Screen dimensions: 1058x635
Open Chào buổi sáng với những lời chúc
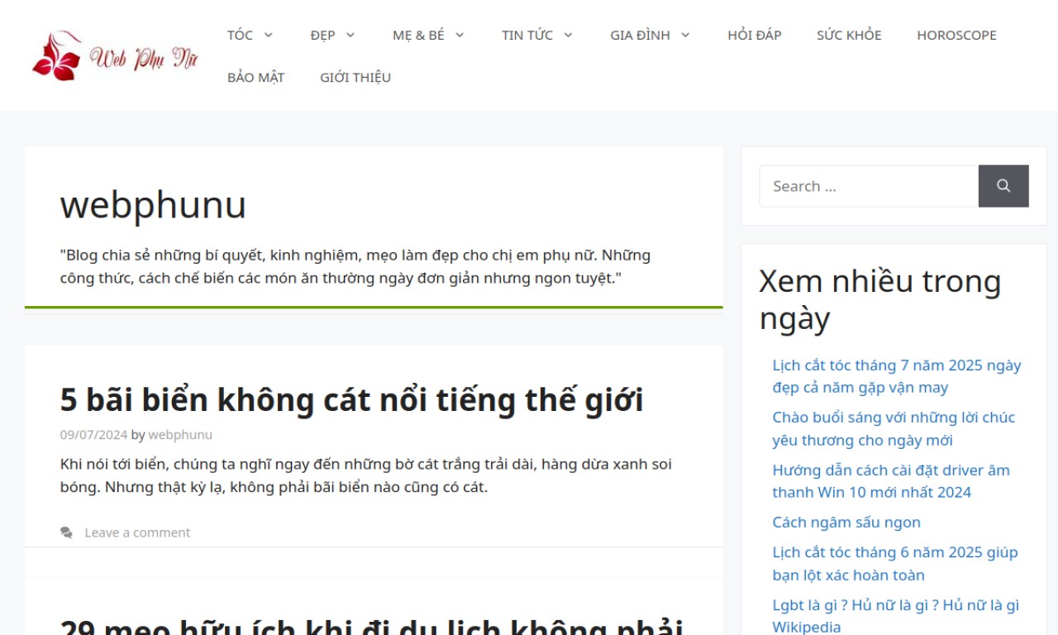(x=894, y=428)
